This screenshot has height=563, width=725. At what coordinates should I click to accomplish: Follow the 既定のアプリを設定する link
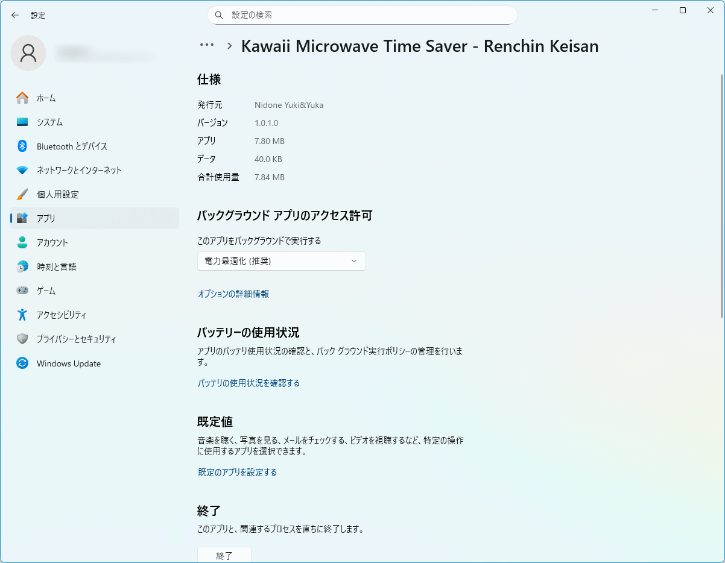[237, 473]
